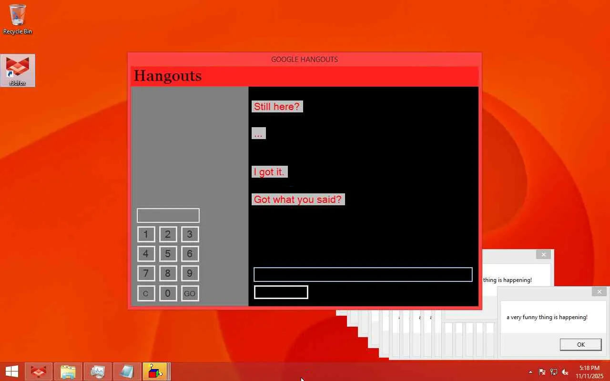Screen dimensions: 610x381
Task: Click the front dialog's "a very funny thing is happening!" text
Action: coord(547,317)
